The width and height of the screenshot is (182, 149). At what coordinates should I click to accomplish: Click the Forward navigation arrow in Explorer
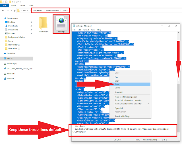(8, 11)
